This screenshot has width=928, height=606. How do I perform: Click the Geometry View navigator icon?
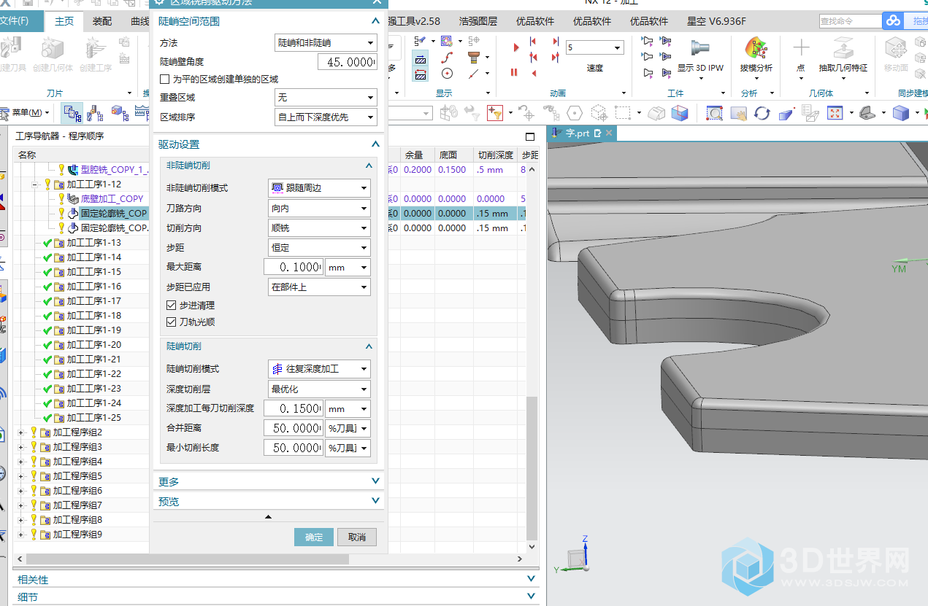pos(118,113)
